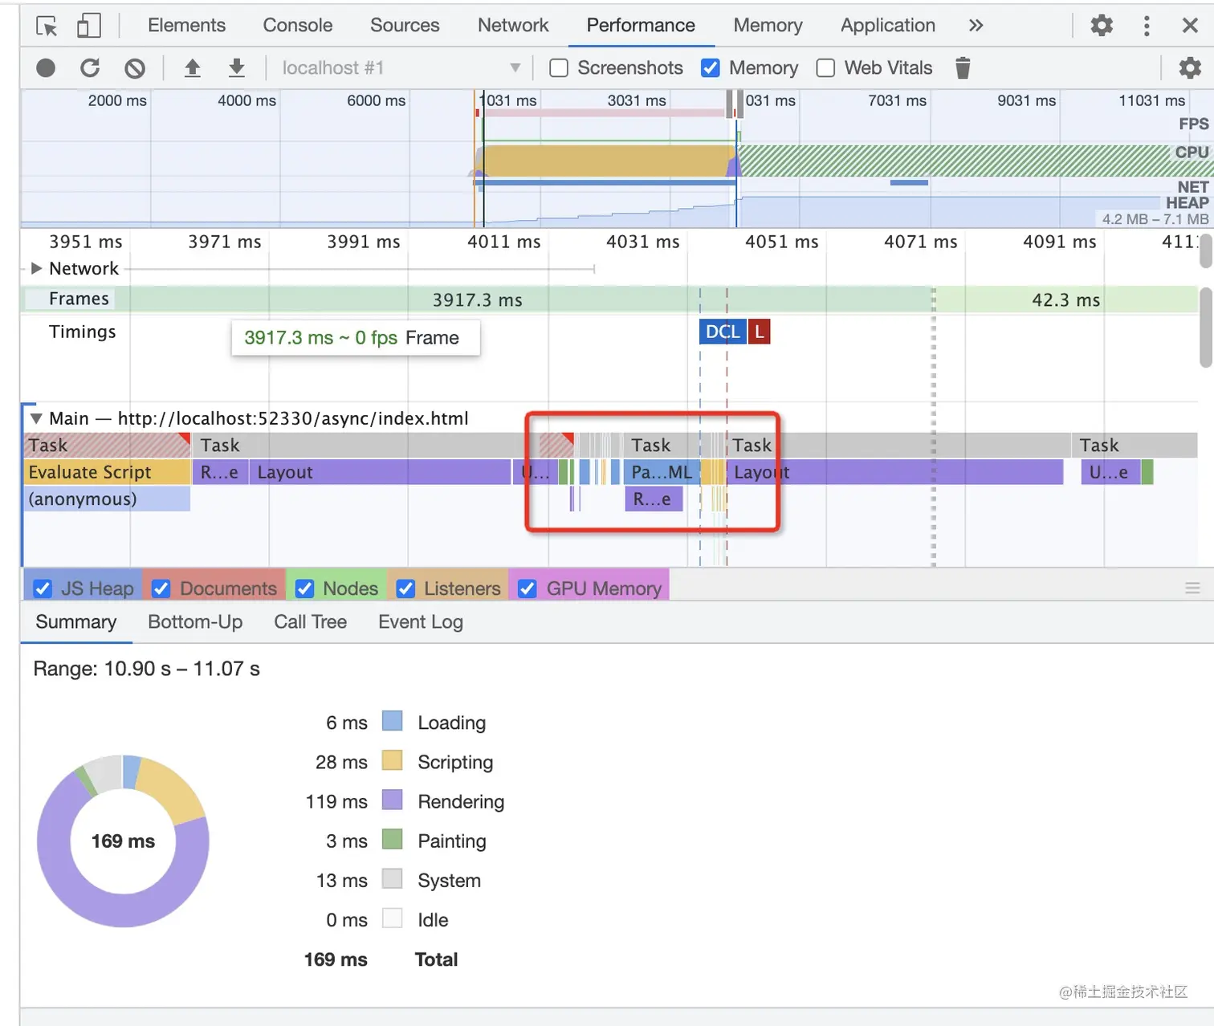Screen dimensions: 1214x1026
Task: Select the Timings track label
Action: click(82, 332)
